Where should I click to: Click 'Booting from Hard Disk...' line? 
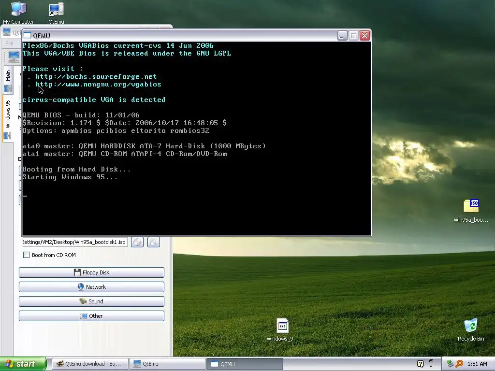76,170
